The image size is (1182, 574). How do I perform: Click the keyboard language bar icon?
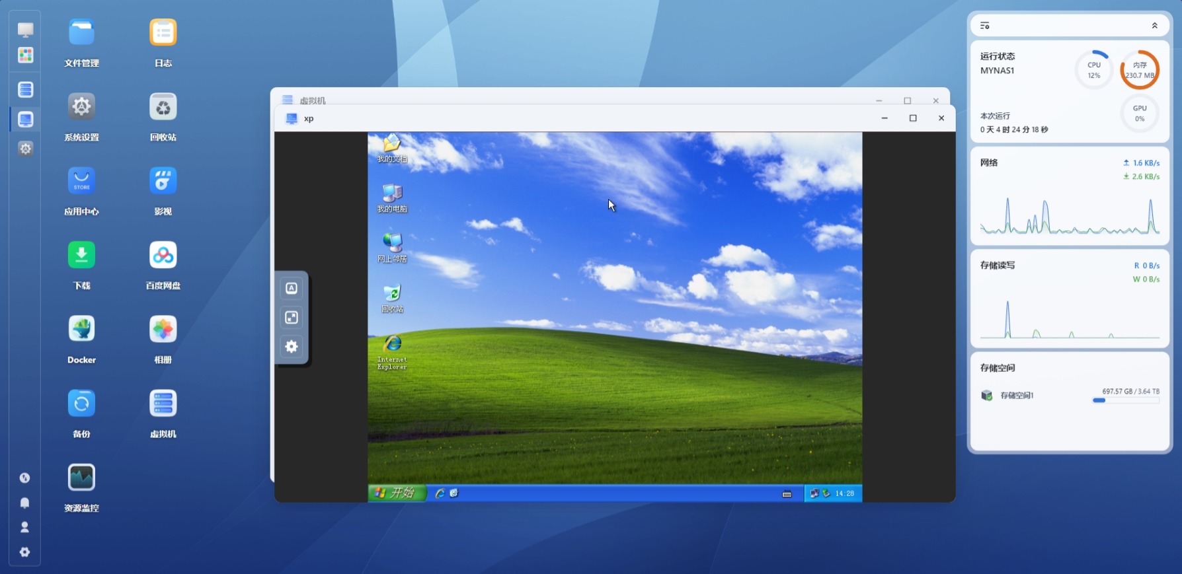[787, 494]
